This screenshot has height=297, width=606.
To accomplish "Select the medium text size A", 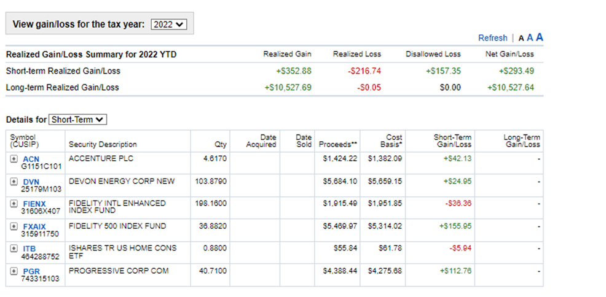I will (530, 38).
